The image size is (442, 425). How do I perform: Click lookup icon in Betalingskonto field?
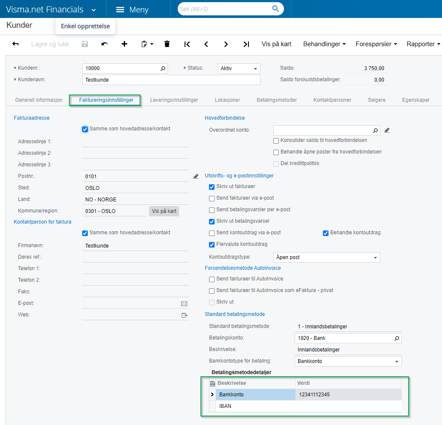tap(397, 338)
